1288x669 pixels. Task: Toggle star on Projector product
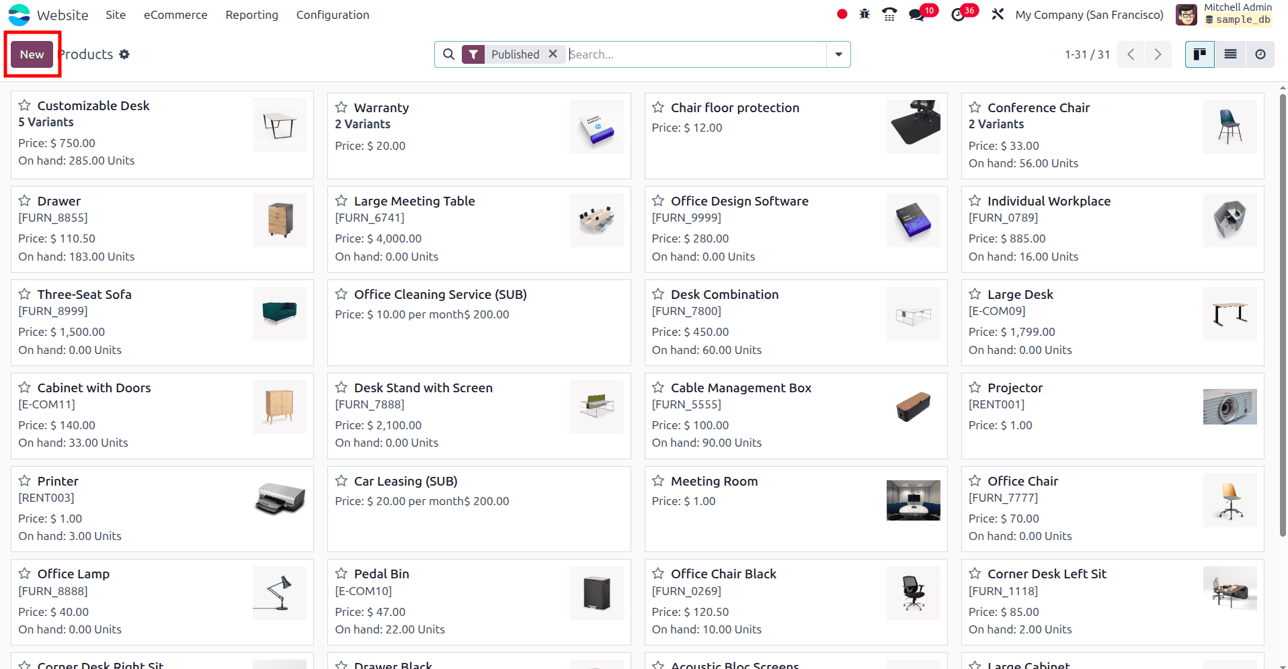click(975, 388)
